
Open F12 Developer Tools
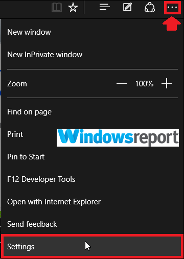(41, 179)
